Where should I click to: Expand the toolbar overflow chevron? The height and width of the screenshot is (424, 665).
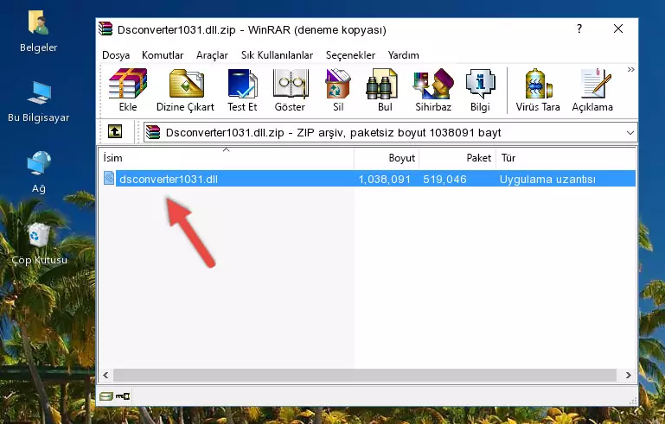pyautogui.click(x=631, y=69)
